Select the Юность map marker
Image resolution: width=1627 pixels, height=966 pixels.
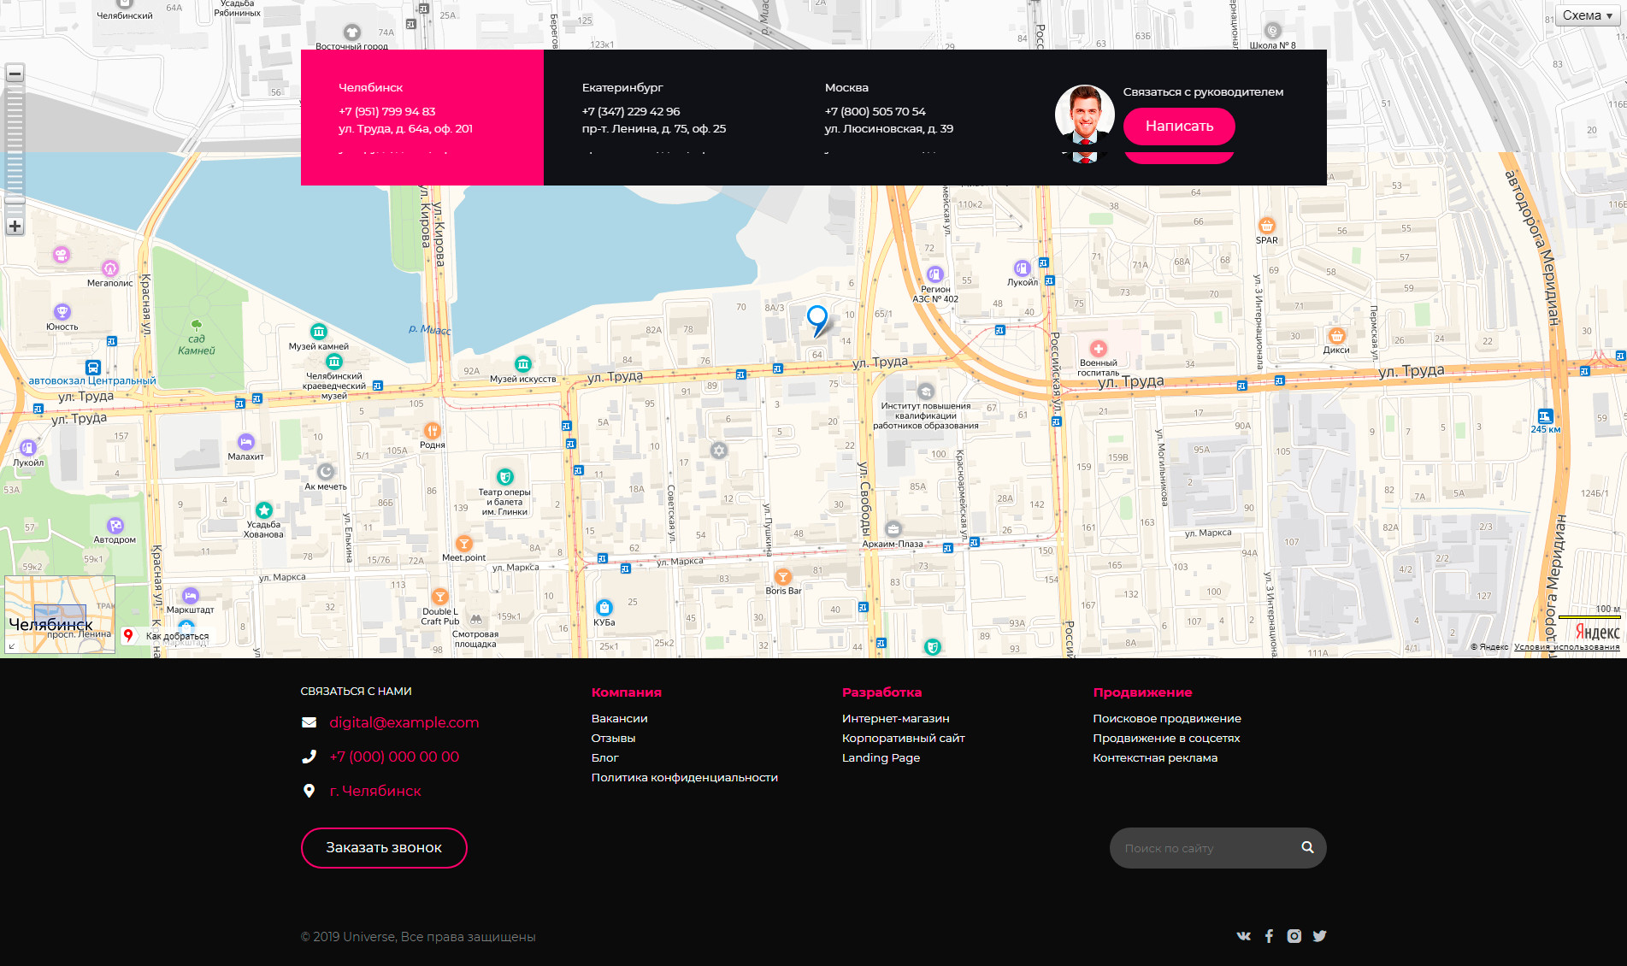[x=62, y=312]
